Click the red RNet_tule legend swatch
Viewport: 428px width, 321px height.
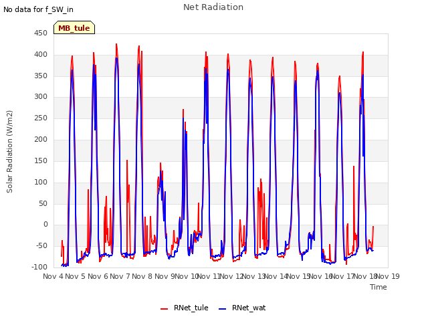(x=165, y=309)
